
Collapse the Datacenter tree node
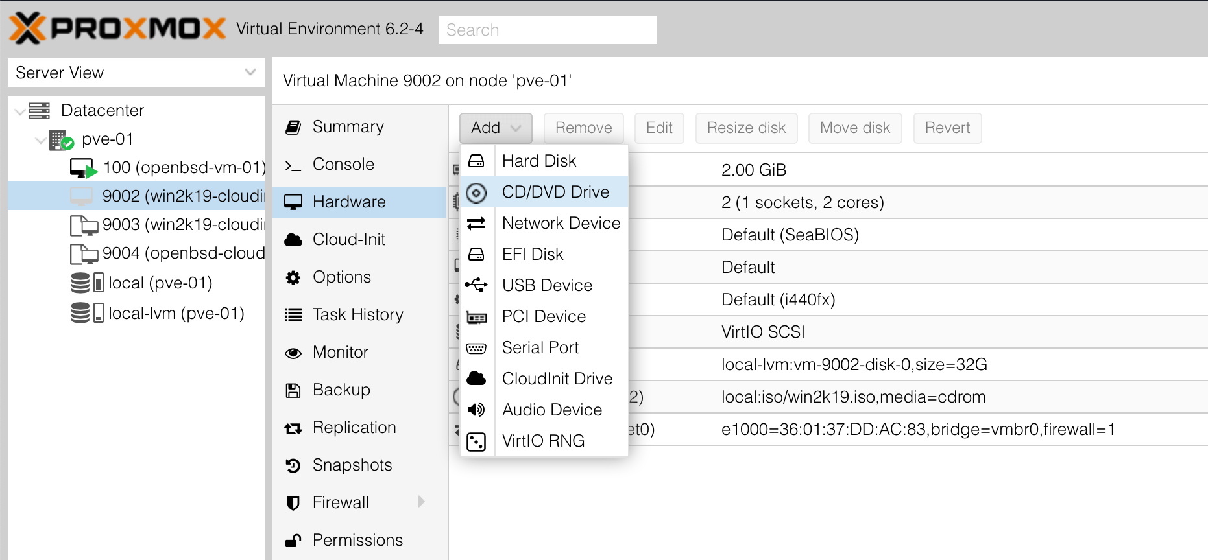coord(19,111)
